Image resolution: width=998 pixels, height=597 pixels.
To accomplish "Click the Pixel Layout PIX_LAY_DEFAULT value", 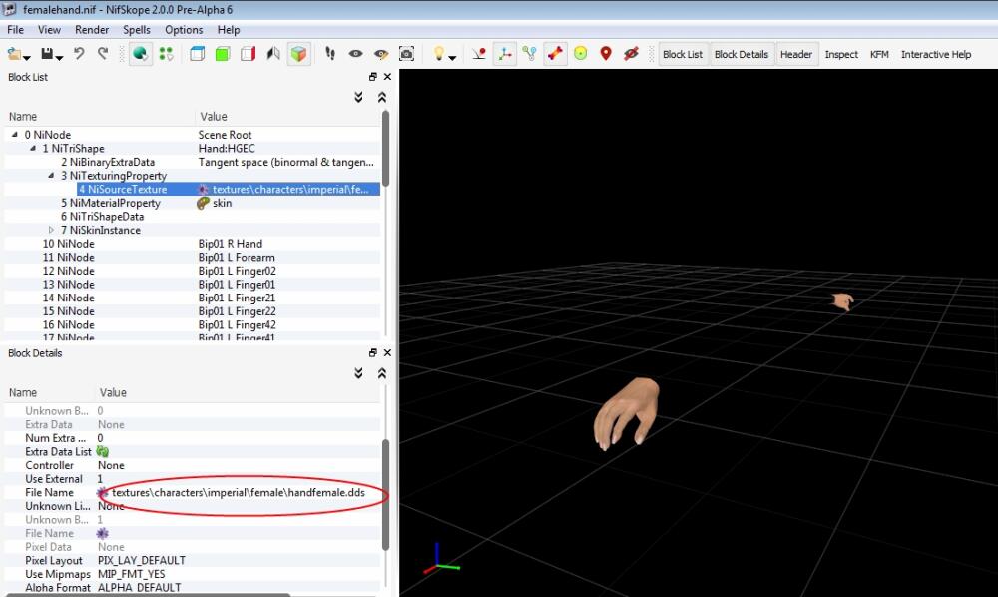I will tap(142, 561).
